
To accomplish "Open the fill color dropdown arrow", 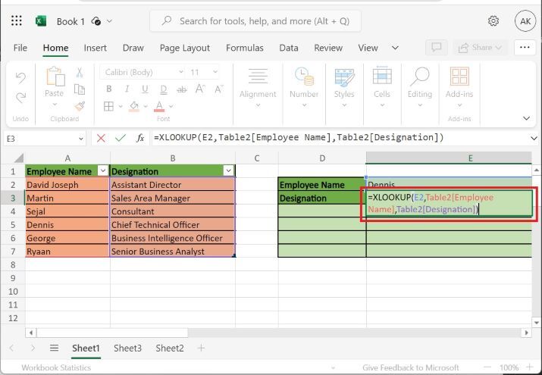I will point(146,106).
